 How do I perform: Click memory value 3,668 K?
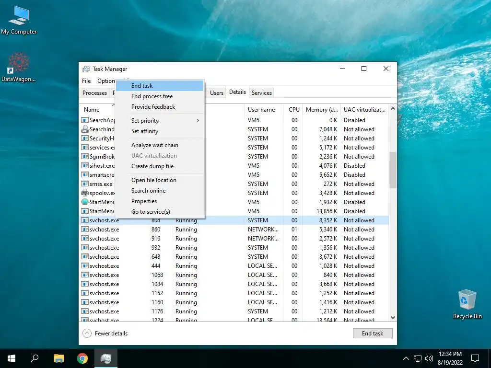[x=328, y=284]
